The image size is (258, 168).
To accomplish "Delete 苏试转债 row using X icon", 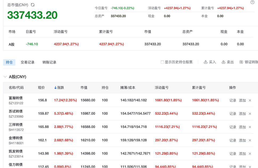I will 250,114.
